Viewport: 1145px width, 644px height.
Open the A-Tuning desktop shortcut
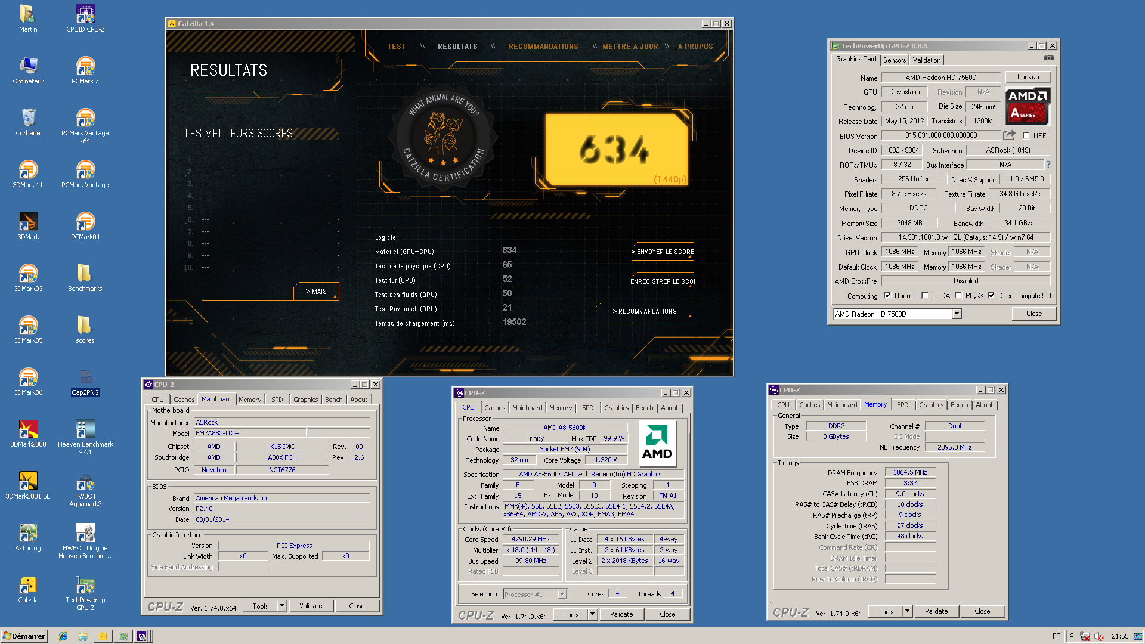[x=28, y=537]
